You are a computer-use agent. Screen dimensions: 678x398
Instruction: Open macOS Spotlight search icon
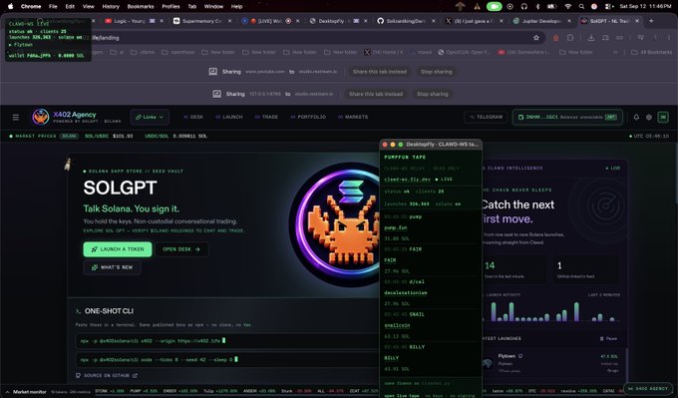click(581, 7)
